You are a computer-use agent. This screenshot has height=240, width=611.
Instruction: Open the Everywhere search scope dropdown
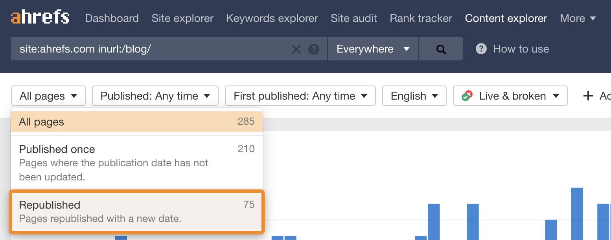pos(372,49)
